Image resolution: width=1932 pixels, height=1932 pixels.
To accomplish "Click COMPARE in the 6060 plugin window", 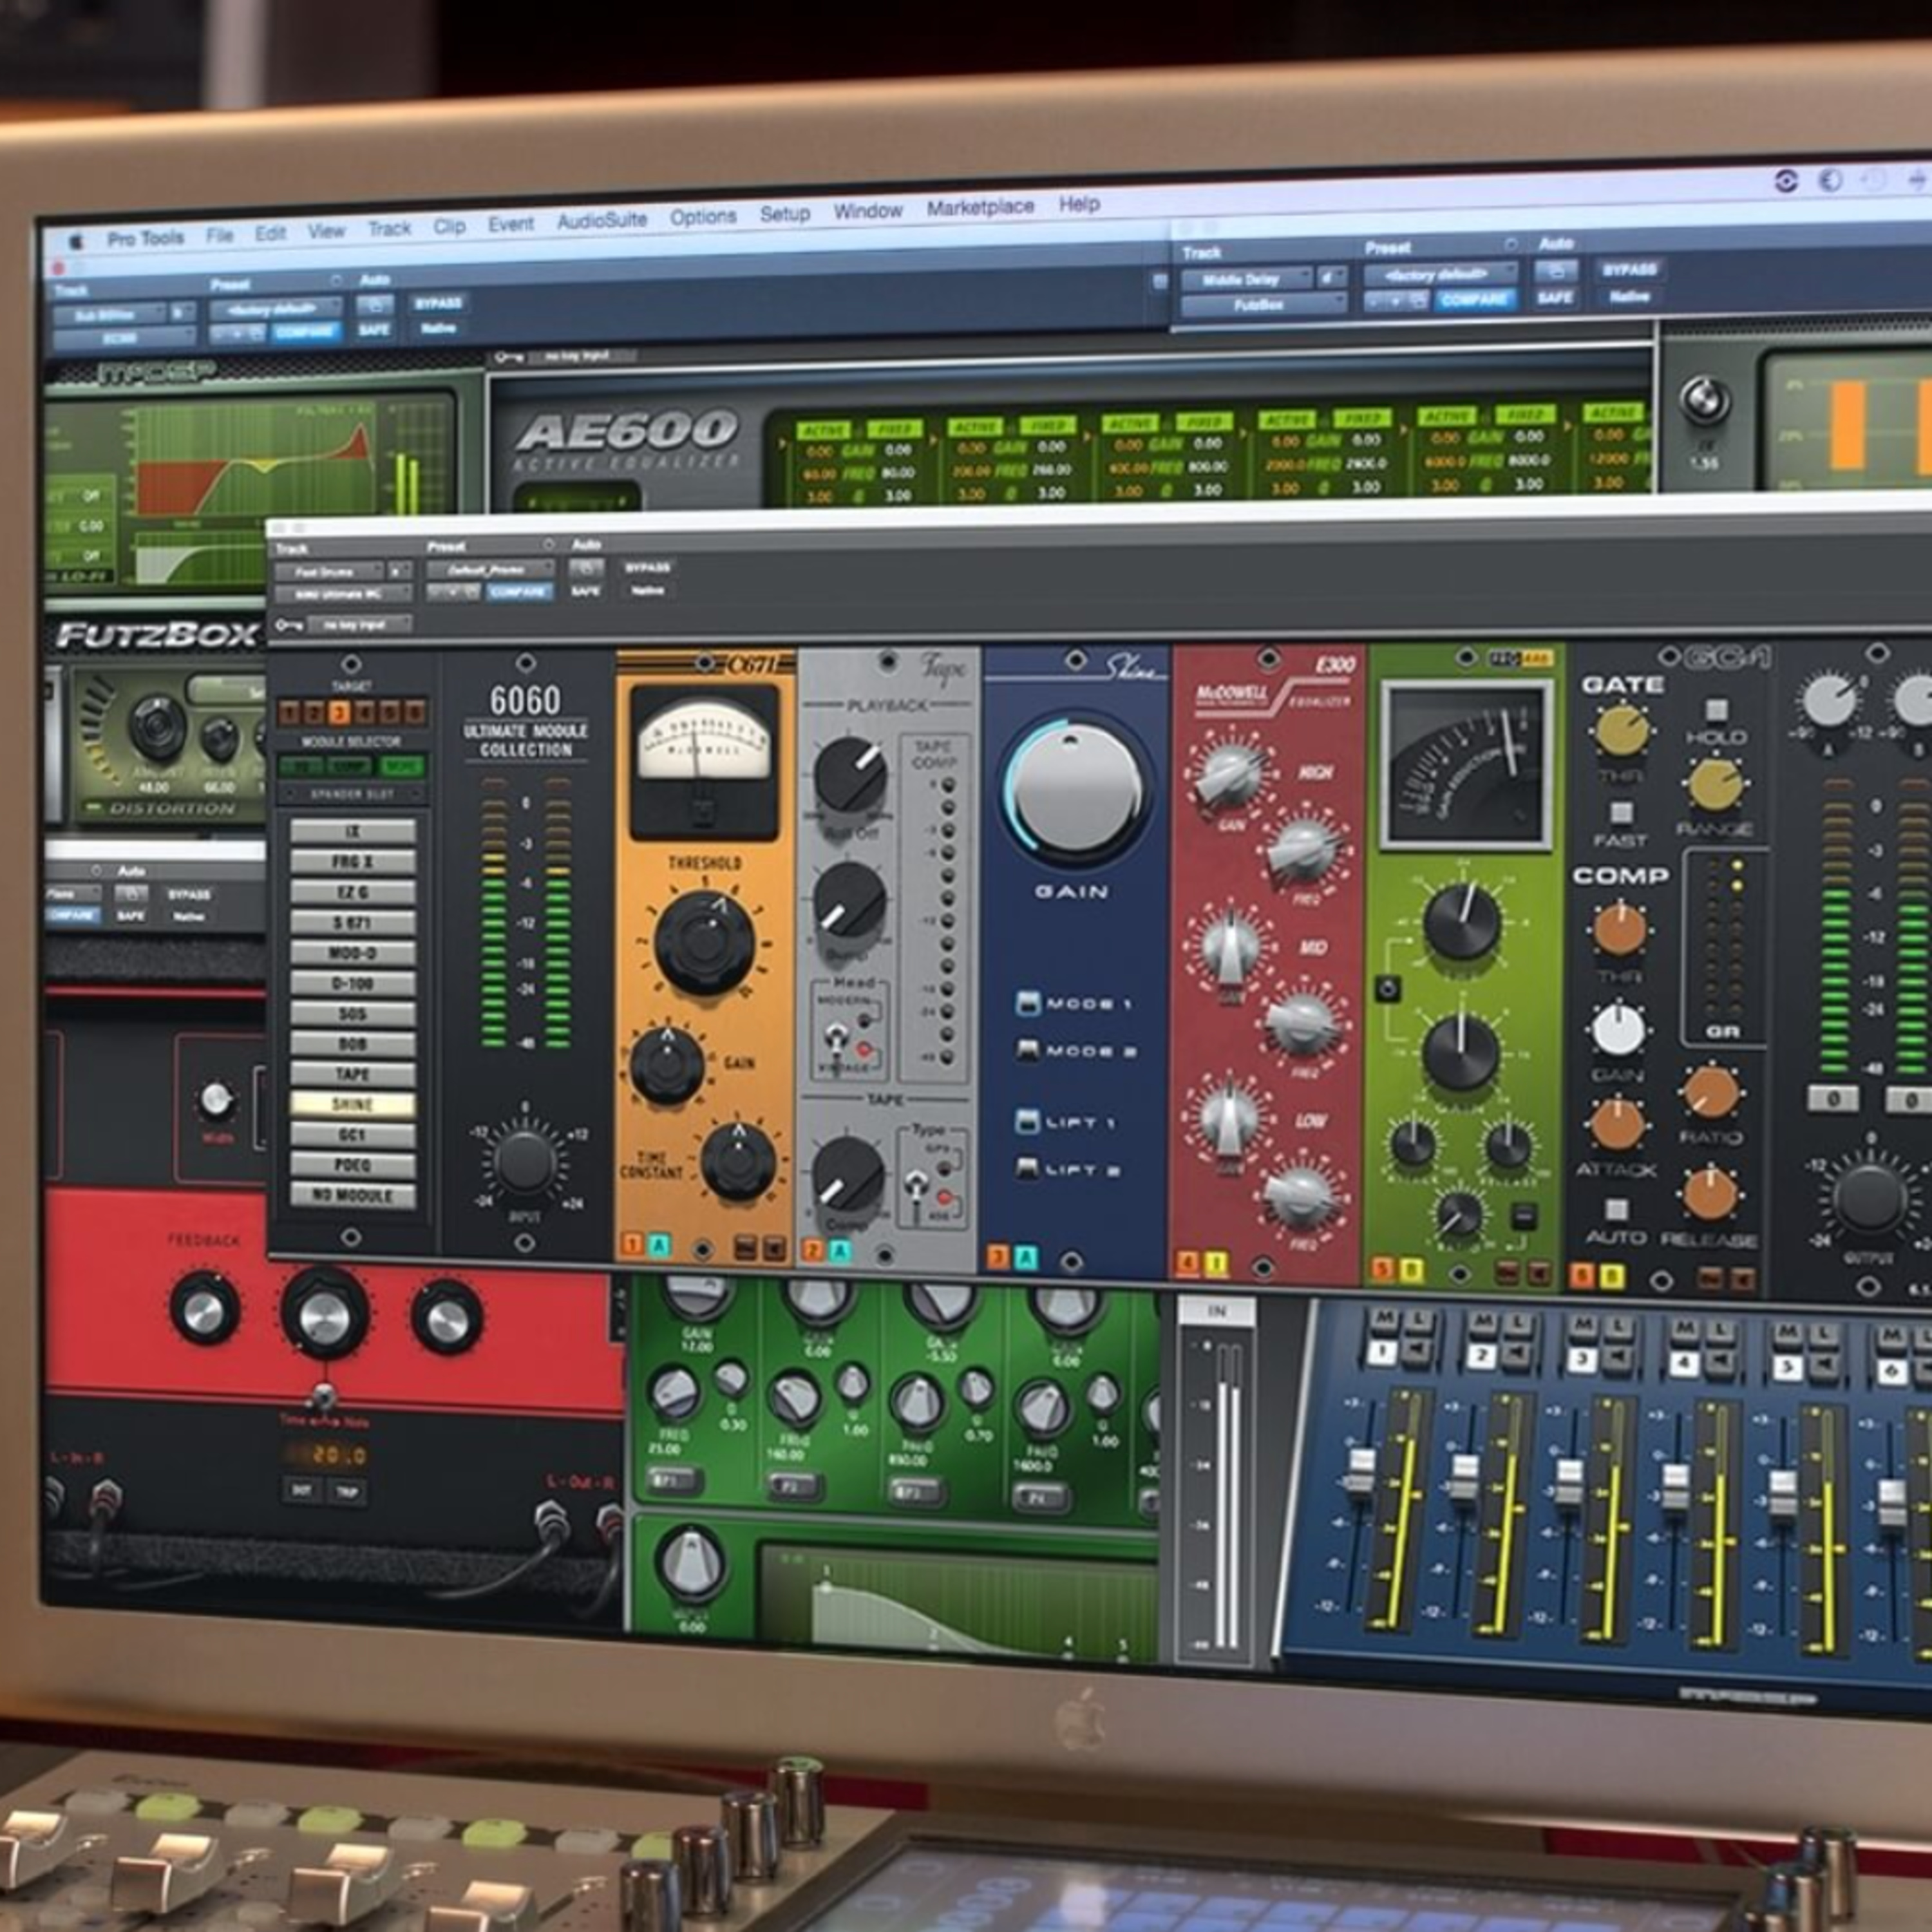I will (x=520, y=592).
